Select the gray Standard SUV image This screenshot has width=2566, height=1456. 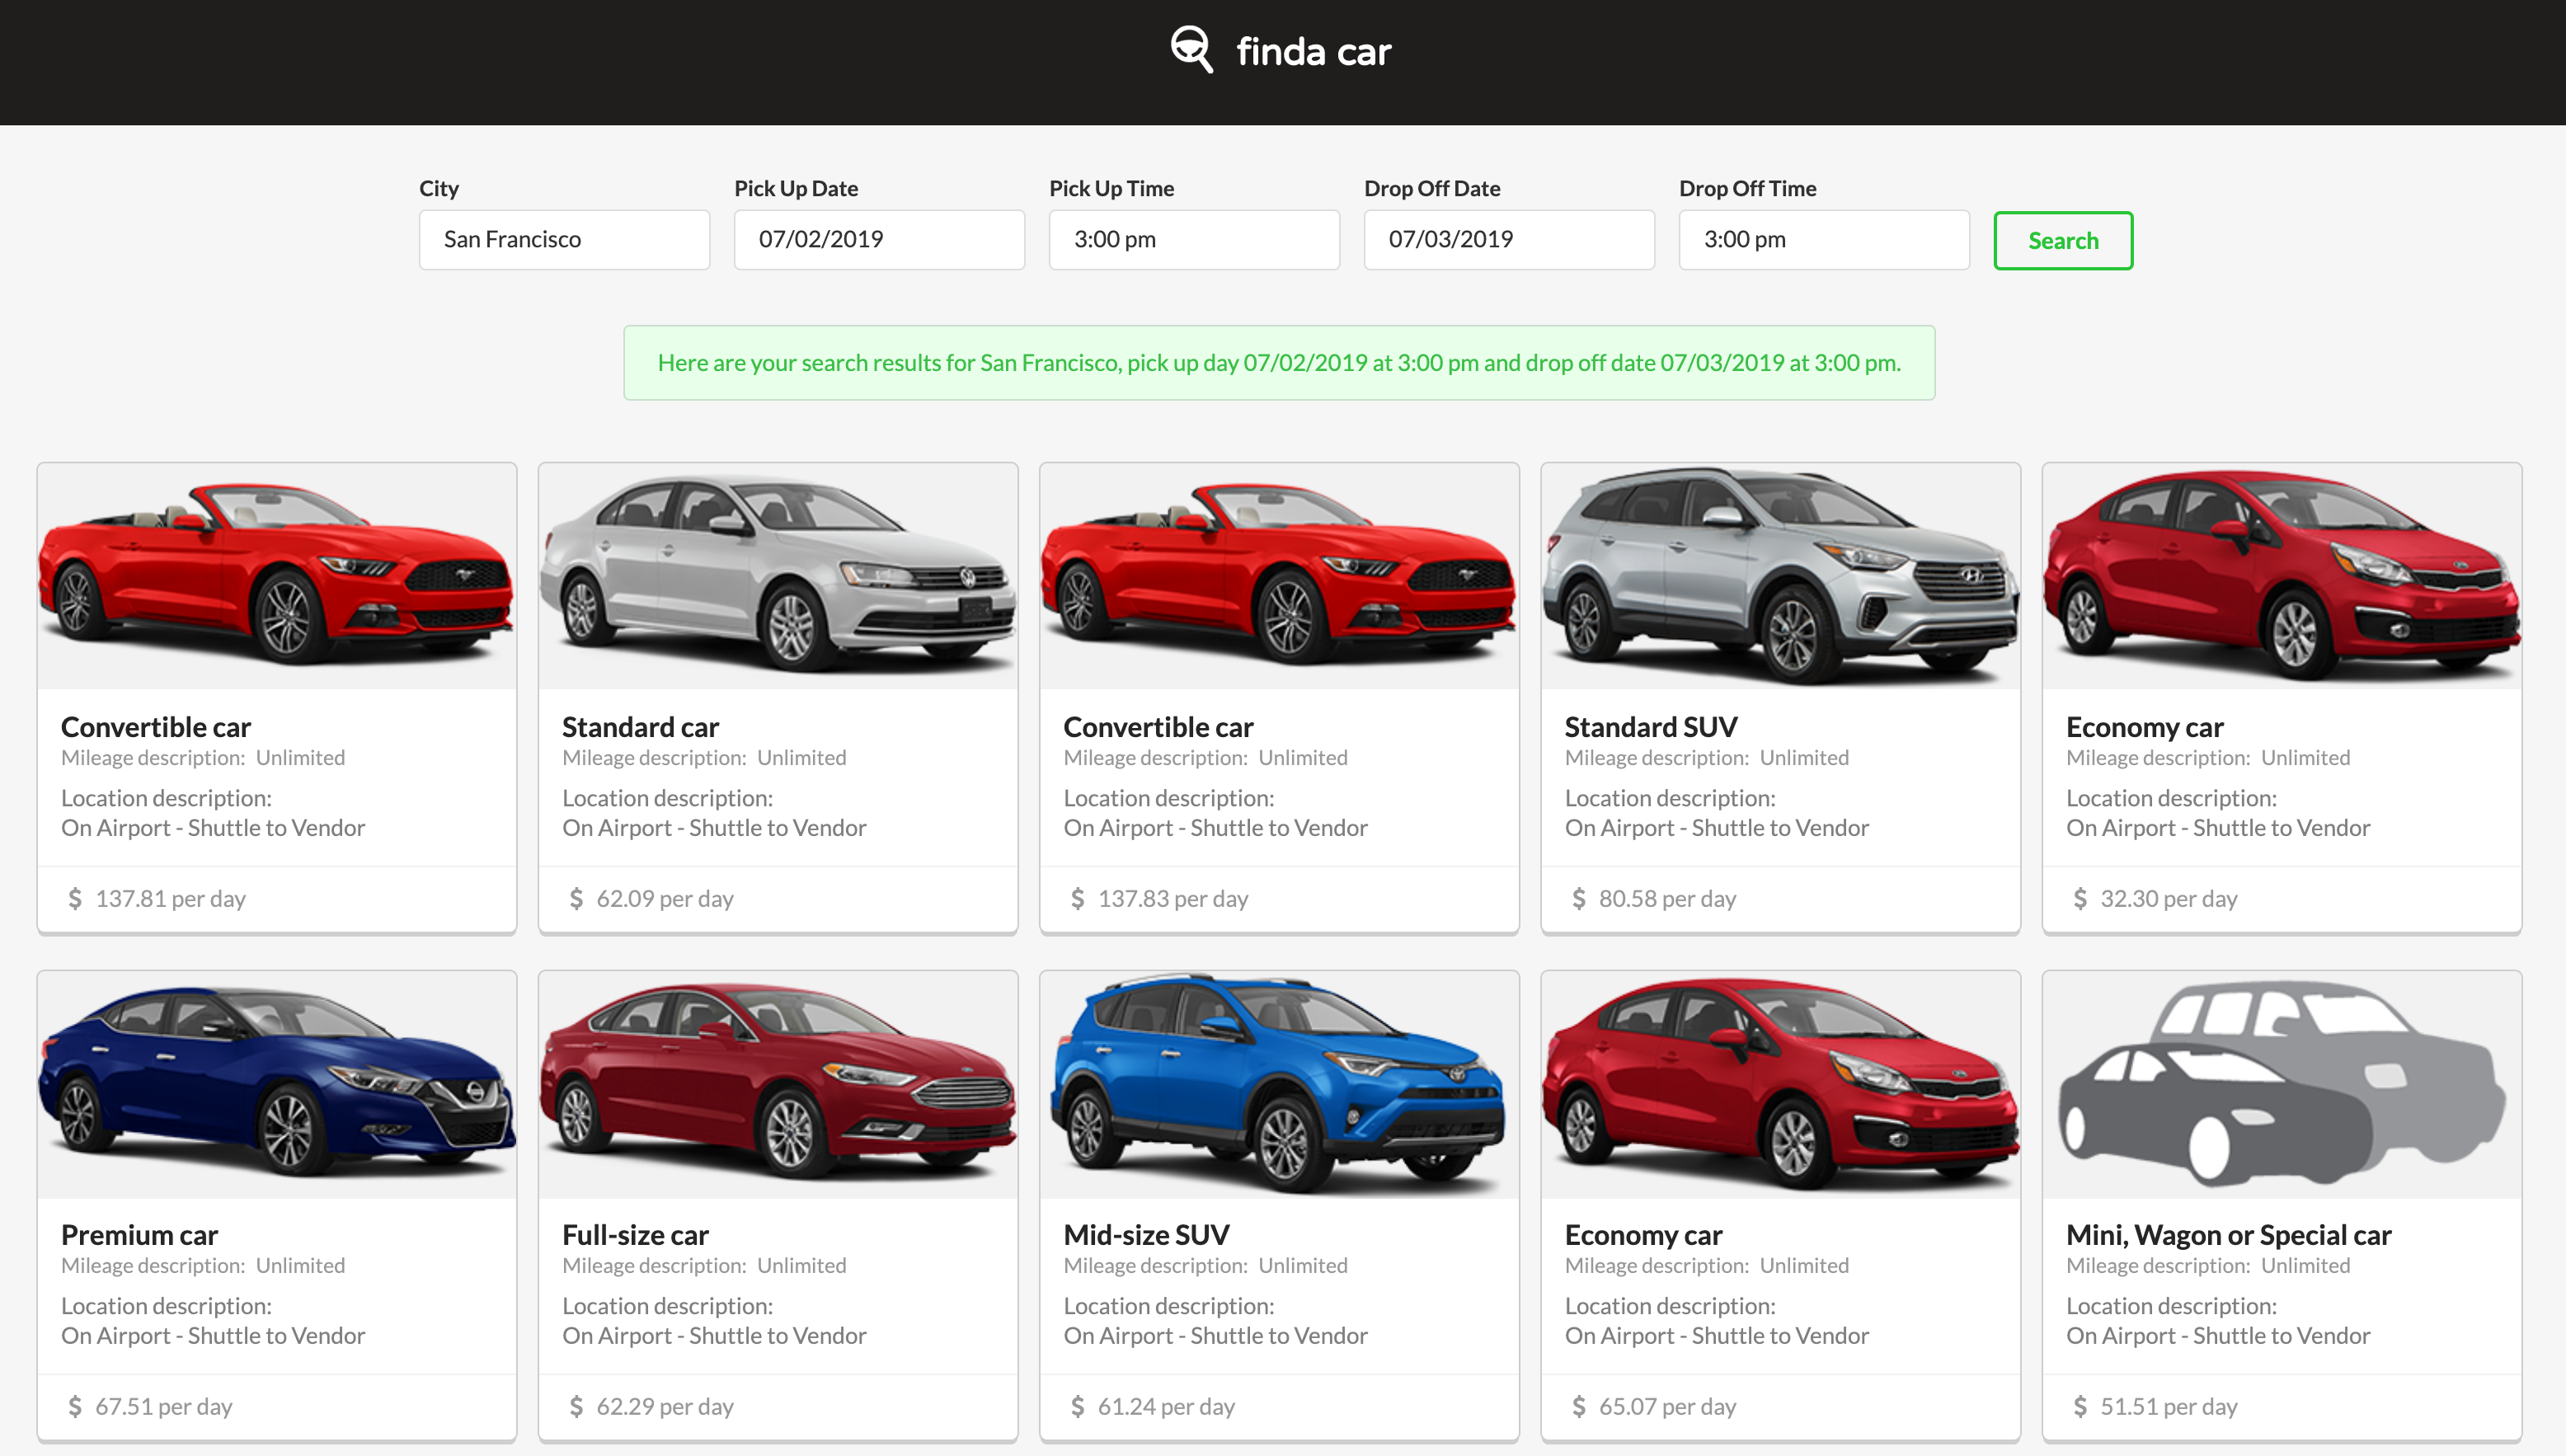(x=1779, y=577)
